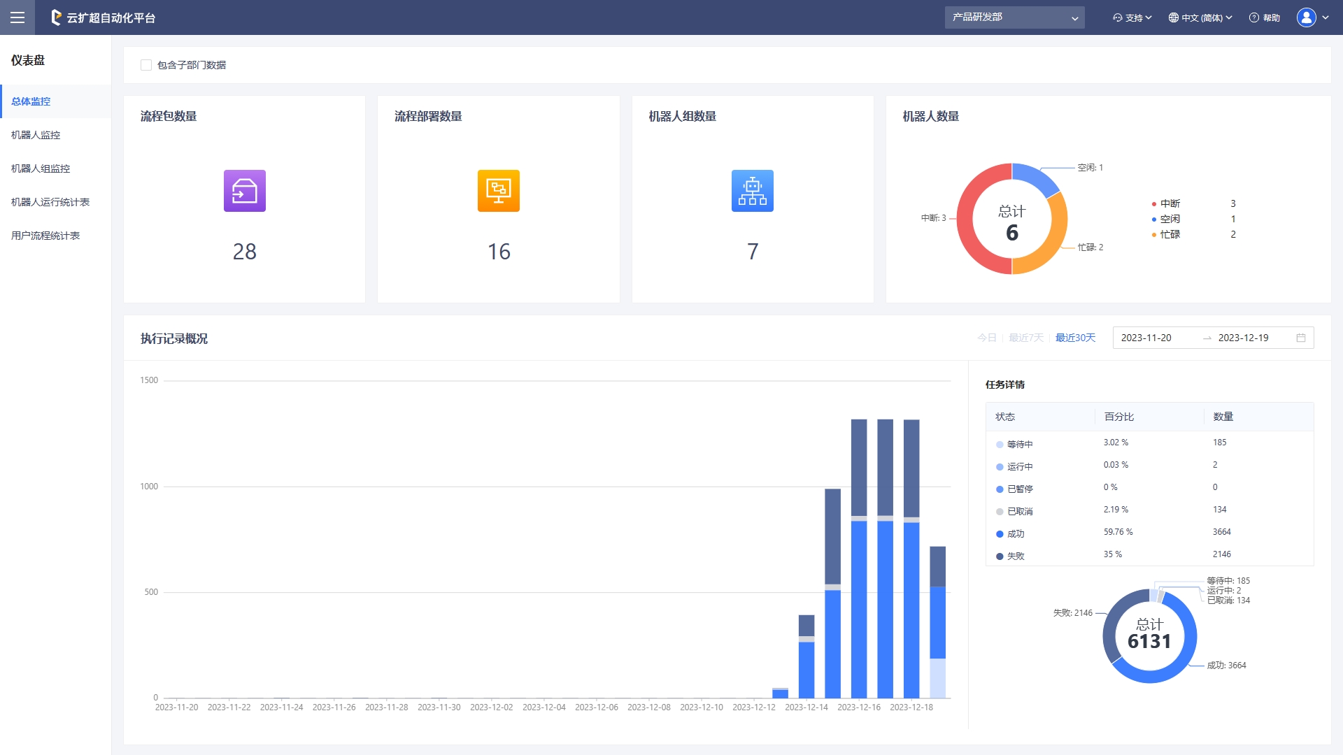Click the 总计 6131 center label
1343x755 pixels.
pos(1149,634)
